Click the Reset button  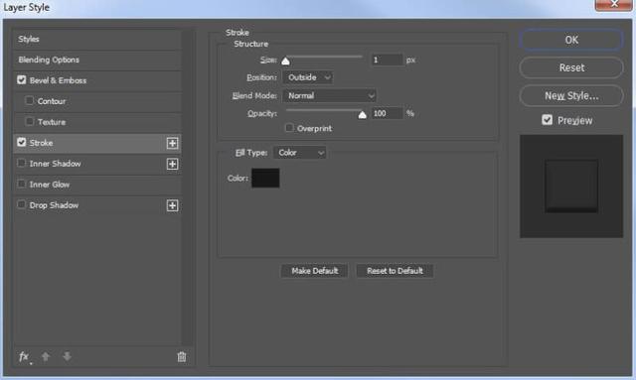click(571, 67)
